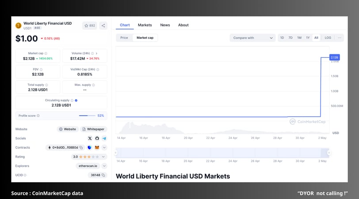Expand the Contracts dropdown chevron
This screenshot has width=359, height=199.
[104, 147]
